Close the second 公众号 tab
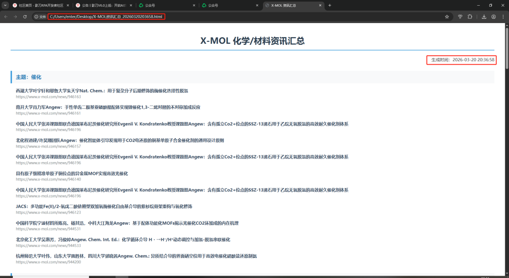The height and width of the screenshot is (278, 509). (x=257, y=5)
